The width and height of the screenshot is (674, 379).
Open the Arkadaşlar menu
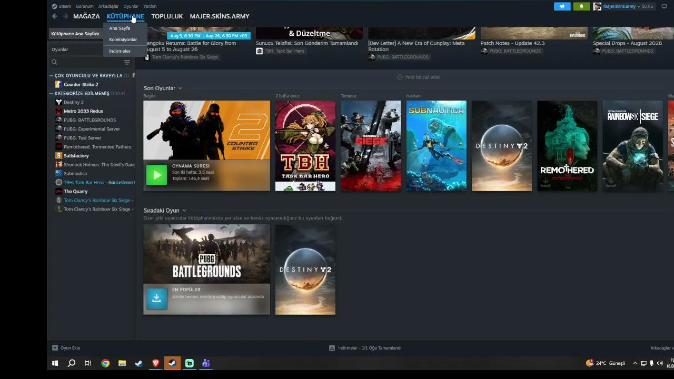click(108, 6)
